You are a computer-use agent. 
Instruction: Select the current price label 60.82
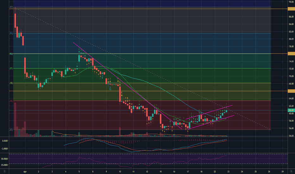291,110
